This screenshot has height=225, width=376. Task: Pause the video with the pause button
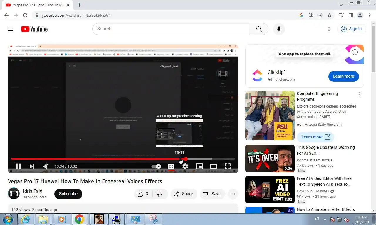click(18, 166)
